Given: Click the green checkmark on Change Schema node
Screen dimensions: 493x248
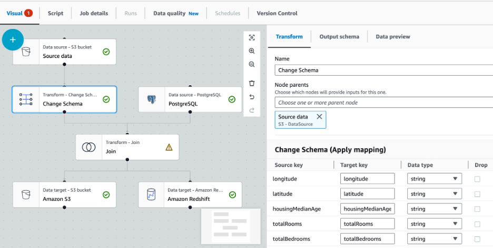Looking at the screenshot, I should (106, 99).
